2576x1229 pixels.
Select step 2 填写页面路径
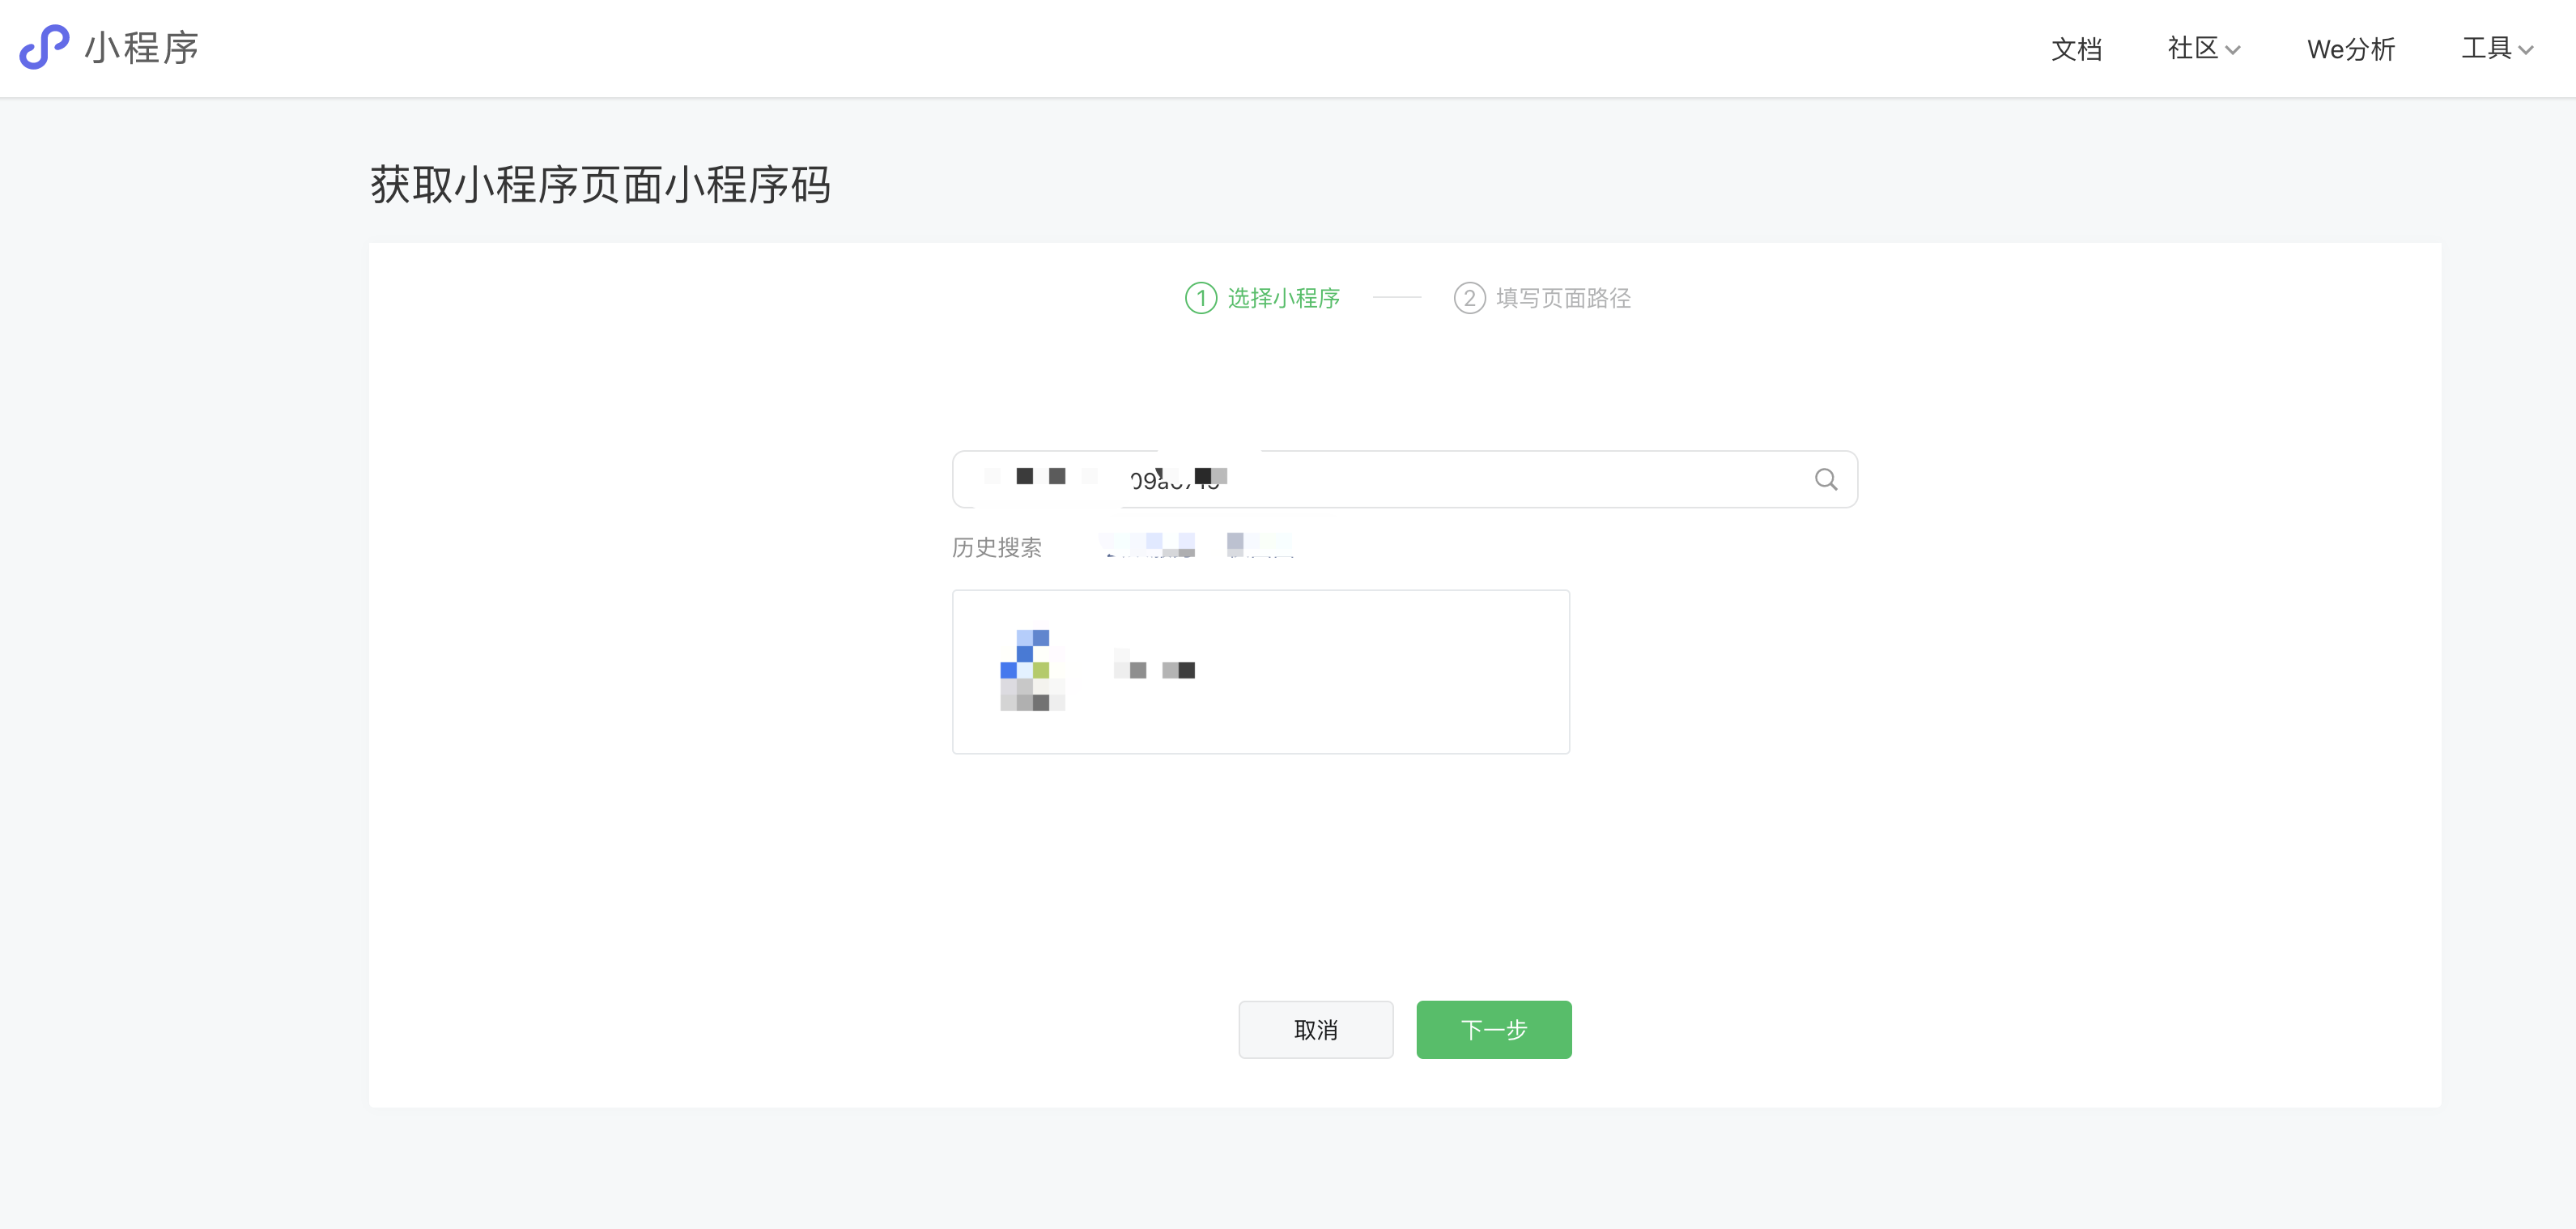coord(1542,298)
